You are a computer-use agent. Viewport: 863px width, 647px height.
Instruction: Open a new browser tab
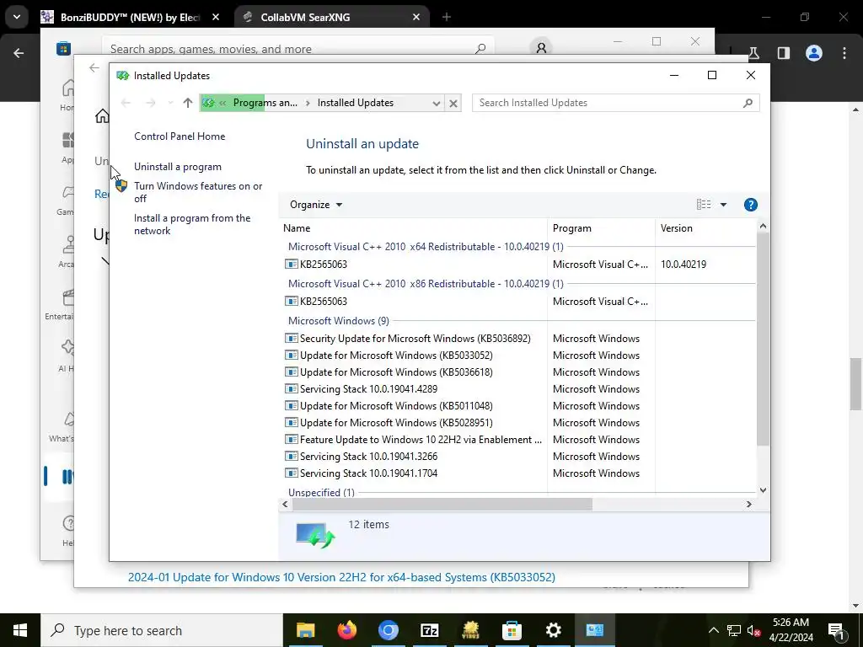pyautogui.click(x=447, y=17)
